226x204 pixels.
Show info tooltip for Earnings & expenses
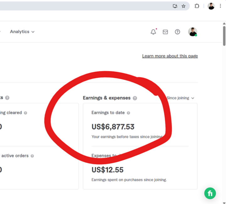click(x=135, y=98)
